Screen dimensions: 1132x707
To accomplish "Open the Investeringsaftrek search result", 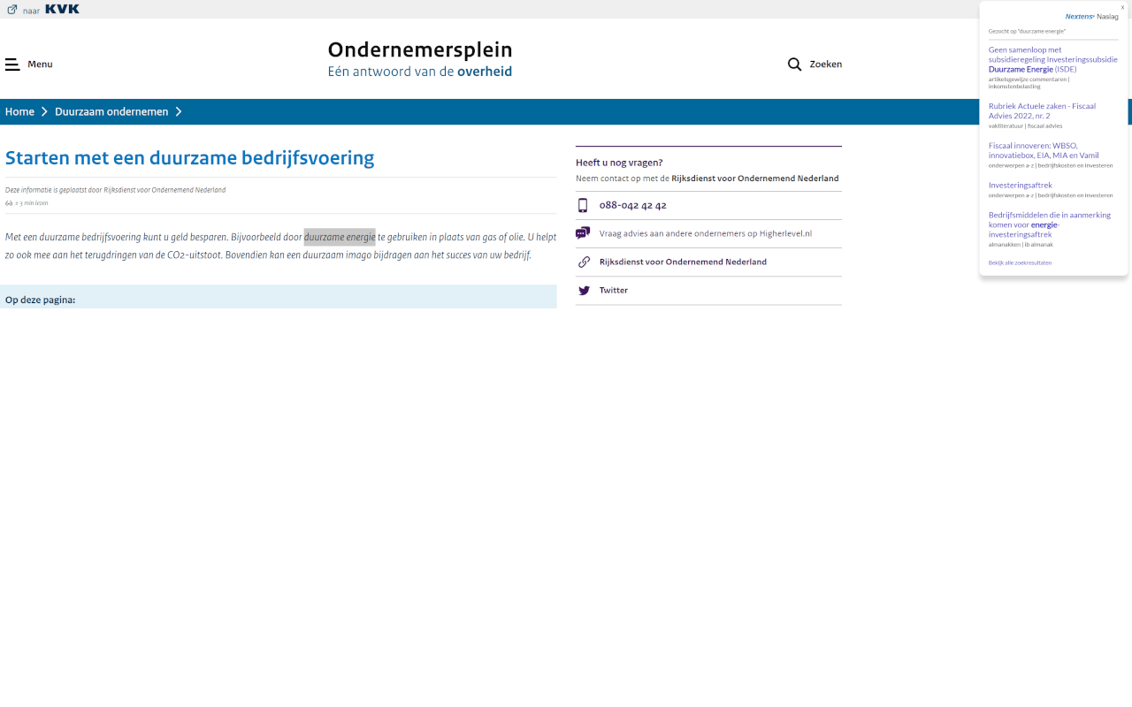I will point(1021,185).
